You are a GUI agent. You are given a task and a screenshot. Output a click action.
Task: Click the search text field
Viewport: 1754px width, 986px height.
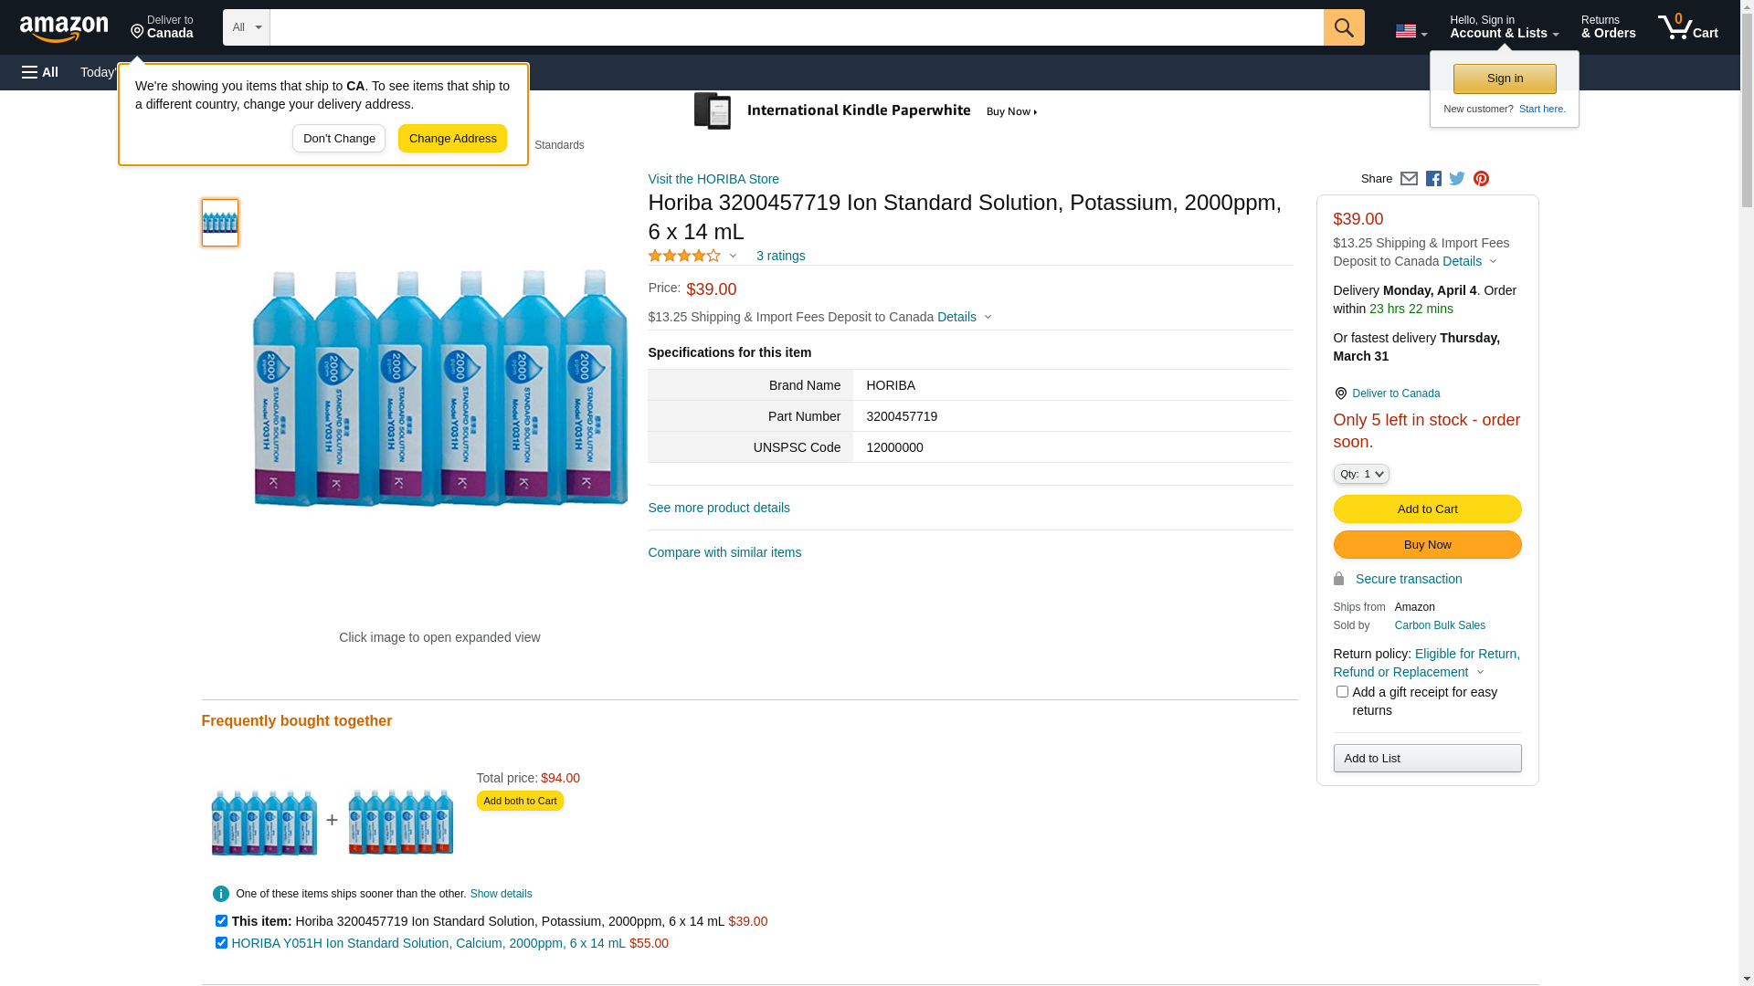(796, 27)
